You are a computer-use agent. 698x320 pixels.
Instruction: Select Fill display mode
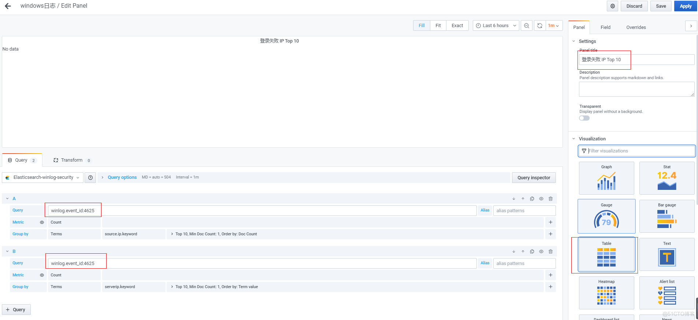[x=422, y=26]
